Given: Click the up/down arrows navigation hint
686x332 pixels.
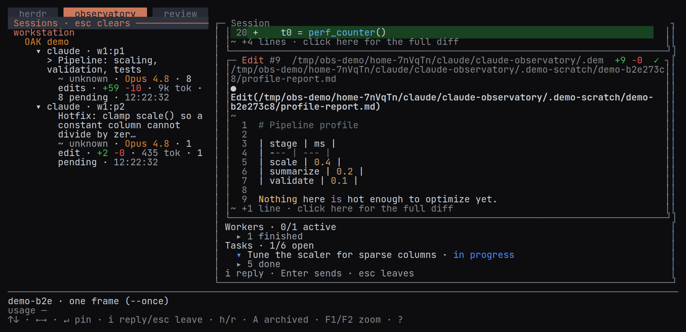Looking at the screenshot, I should pos(13,320).
